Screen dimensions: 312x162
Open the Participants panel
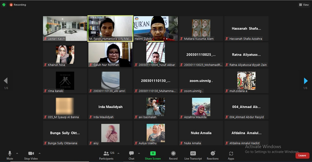106,155
